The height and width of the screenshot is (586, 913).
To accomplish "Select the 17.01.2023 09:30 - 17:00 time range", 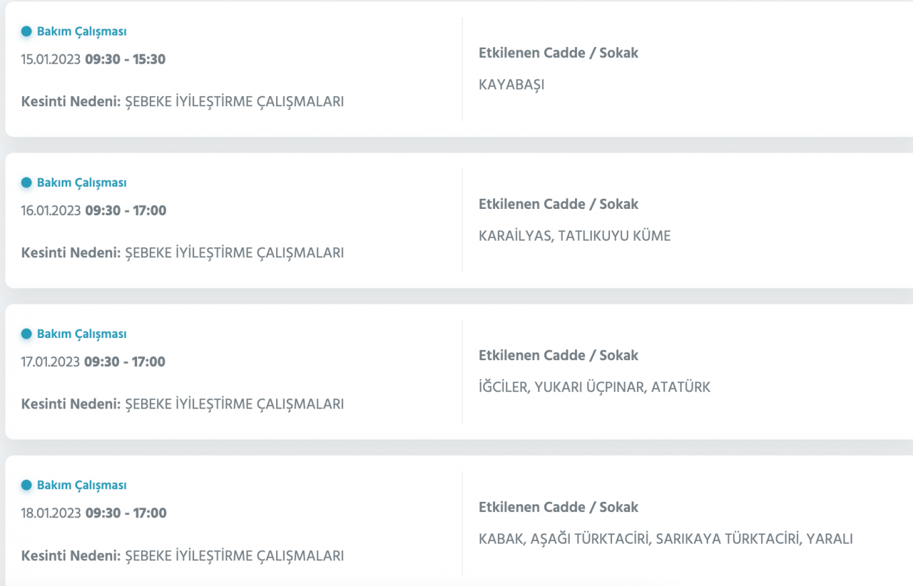I will click(x=93, y=361).
